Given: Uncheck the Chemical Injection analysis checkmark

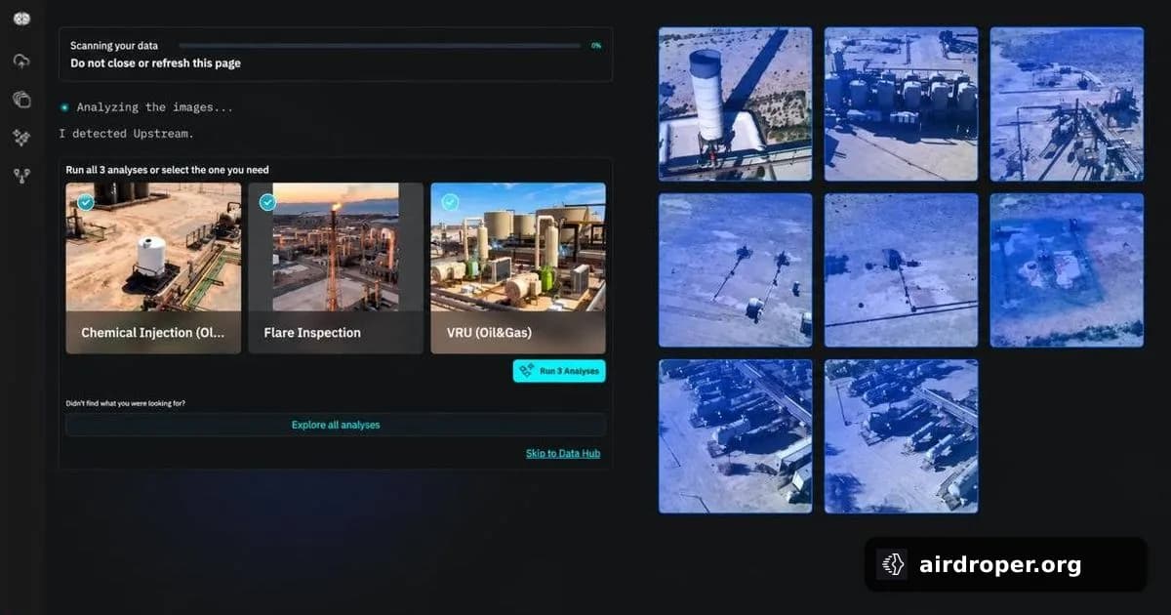Looking at the screenshot, I should click(85, 202).
